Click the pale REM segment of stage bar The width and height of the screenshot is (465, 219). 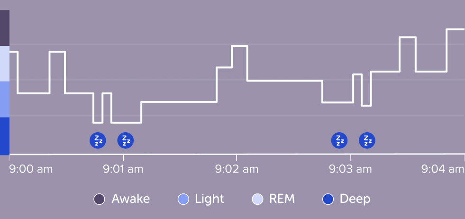point(5,64)
